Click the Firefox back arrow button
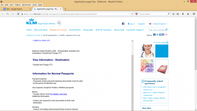Image resolution: width=197 pixels, height=111 pixels. point(18,14)
